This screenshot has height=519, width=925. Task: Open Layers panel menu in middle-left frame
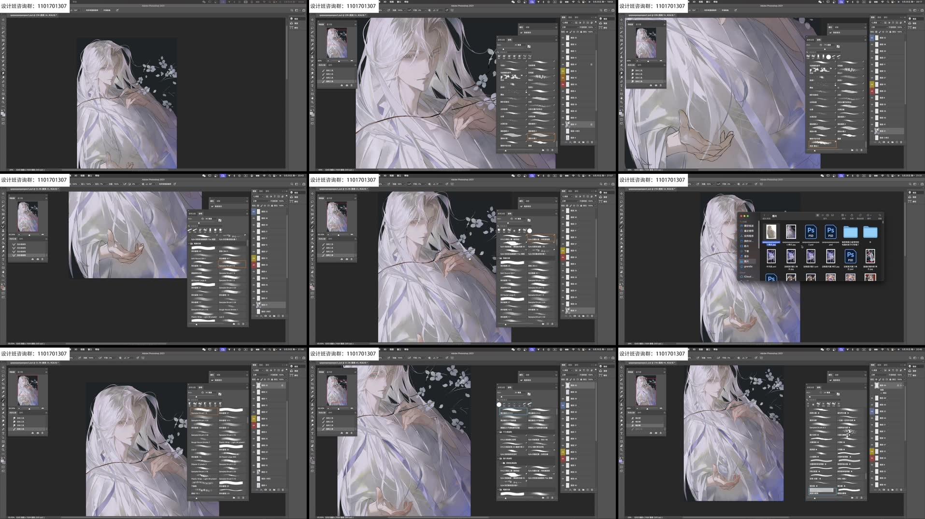[285, 192]
